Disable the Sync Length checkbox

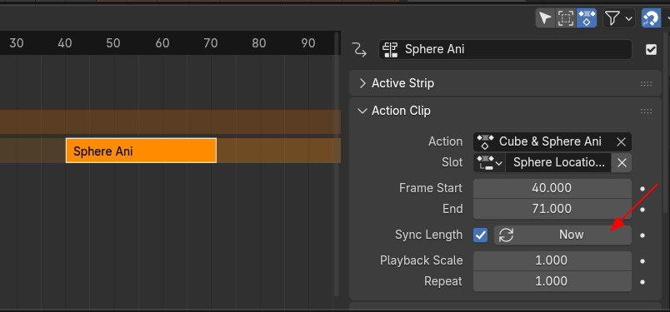(x=480, y=235)
